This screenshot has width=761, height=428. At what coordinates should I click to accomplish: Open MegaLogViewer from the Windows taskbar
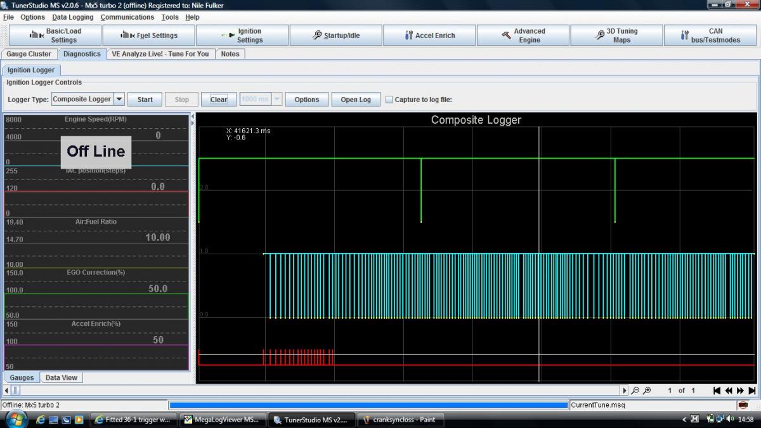click(221, 420)
